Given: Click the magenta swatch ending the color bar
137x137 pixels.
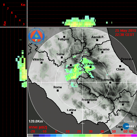Looking at the screenshot, I should tap(134, 135).
